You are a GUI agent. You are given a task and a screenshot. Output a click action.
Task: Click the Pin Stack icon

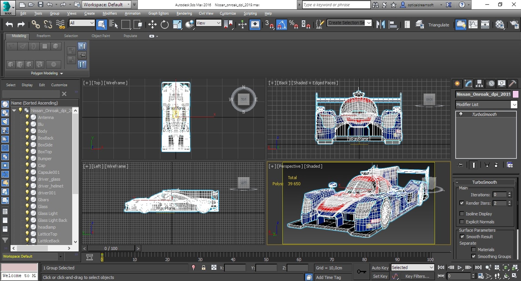(x=460, y=165)
